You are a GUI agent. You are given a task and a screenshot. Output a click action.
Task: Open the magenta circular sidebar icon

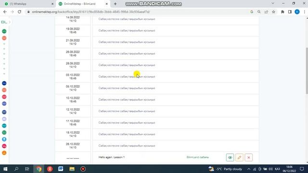pyautogui.click(x=4, y=146)
